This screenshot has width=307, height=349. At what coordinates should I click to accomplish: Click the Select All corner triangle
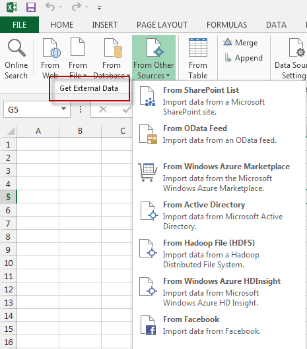point(11,131)
